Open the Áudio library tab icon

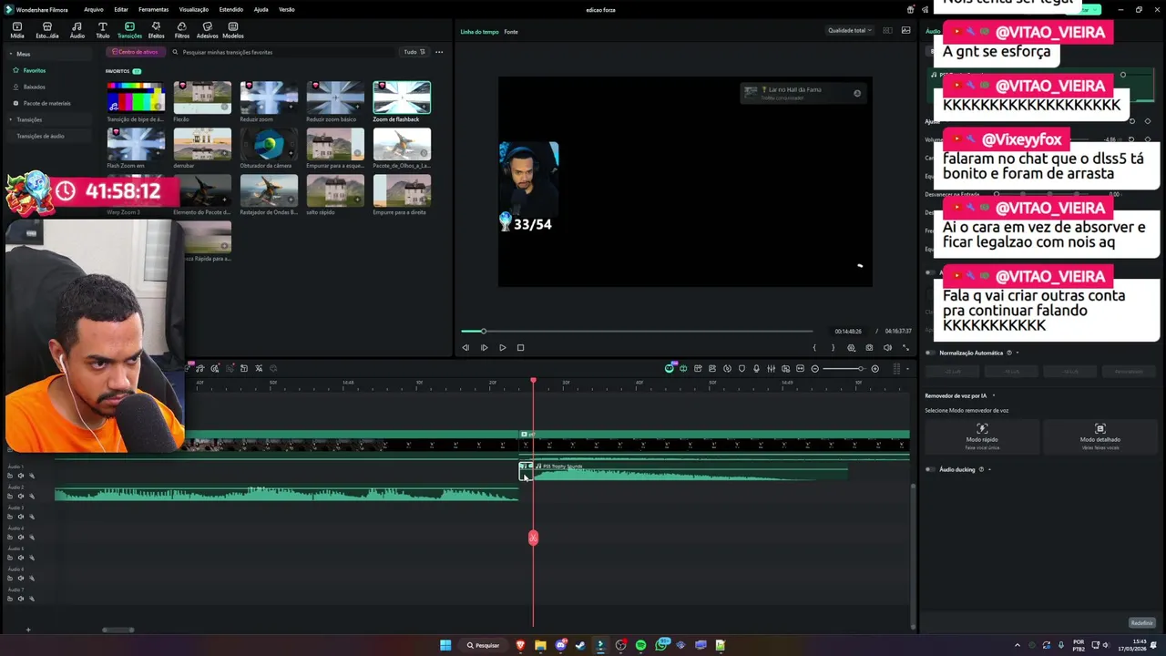[x=77, y=30]
